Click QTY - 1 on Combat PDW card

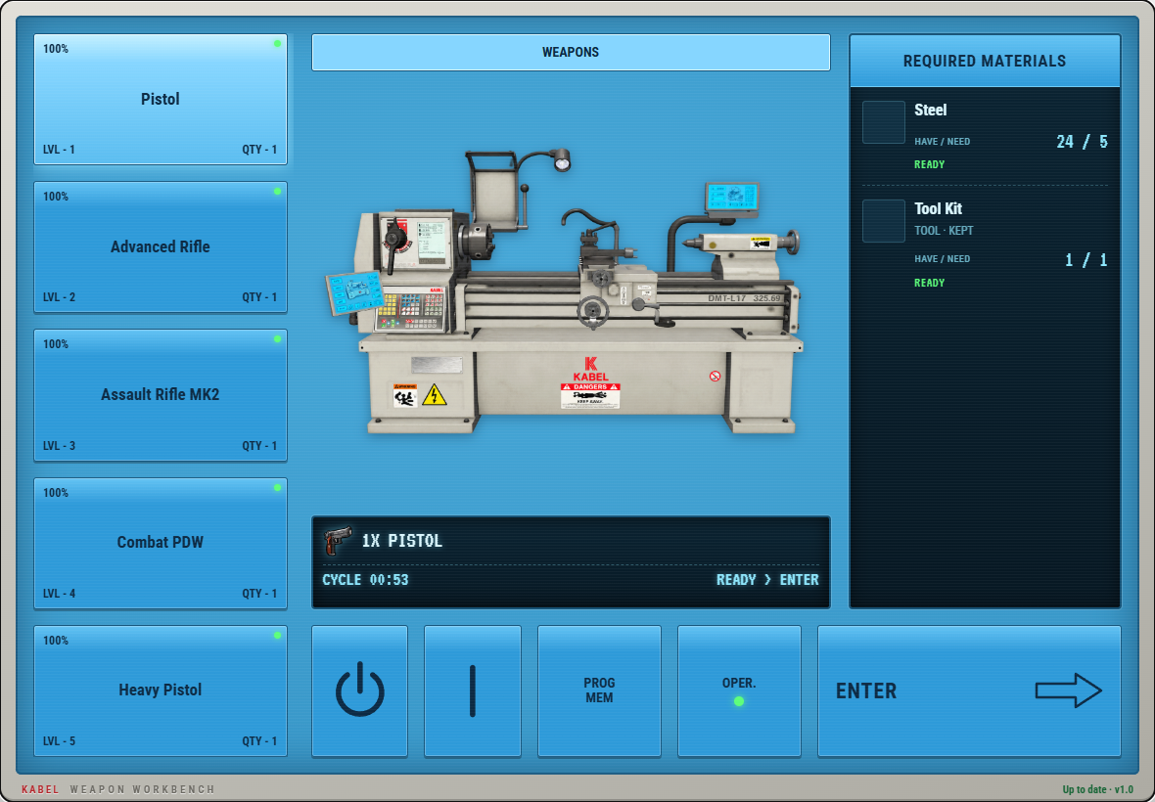pyautogui.click(x=259, y=594)
